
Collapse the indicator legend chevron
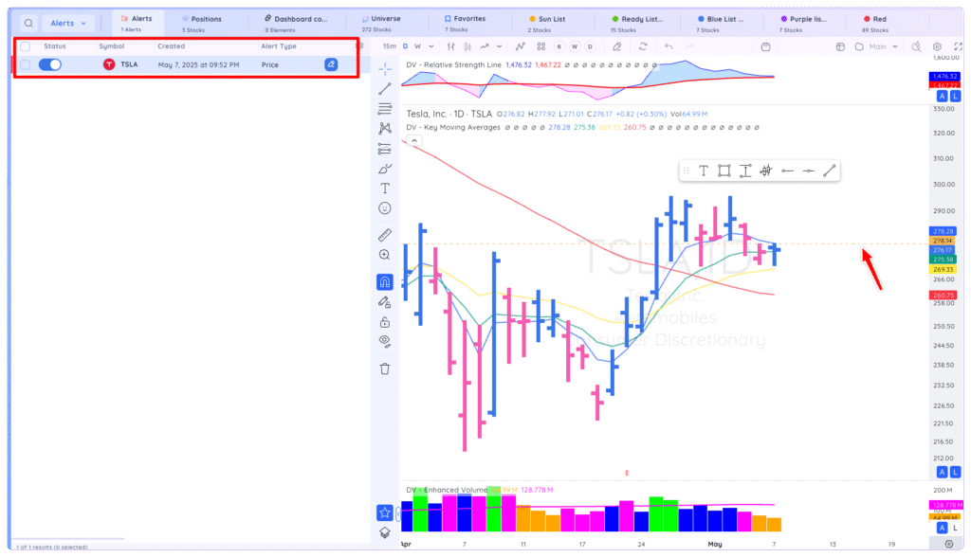click(x=414, y=140)
